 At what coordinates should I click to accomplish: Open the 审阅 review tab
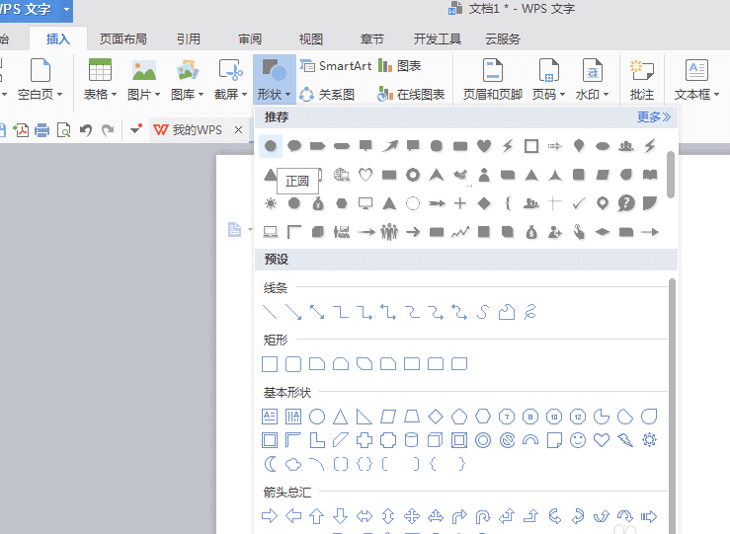coord(250,39)
